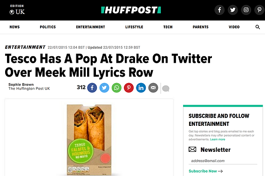Share article on Facebook

(x=92, y=88)
